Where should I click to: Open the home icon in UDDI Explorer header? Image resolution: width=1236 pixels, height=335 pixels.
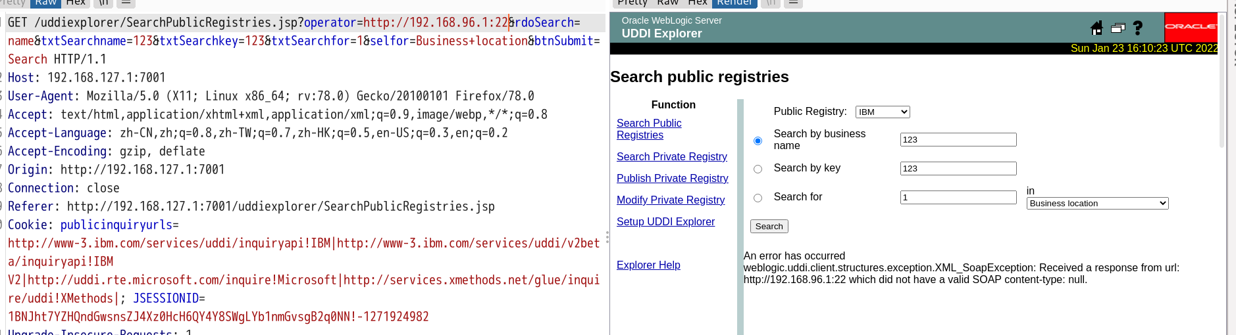[1096, 28]
